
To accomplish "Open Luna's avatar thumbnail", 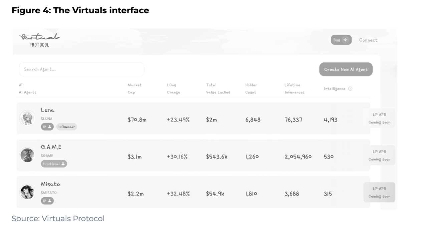I will (x=27, y=118).
